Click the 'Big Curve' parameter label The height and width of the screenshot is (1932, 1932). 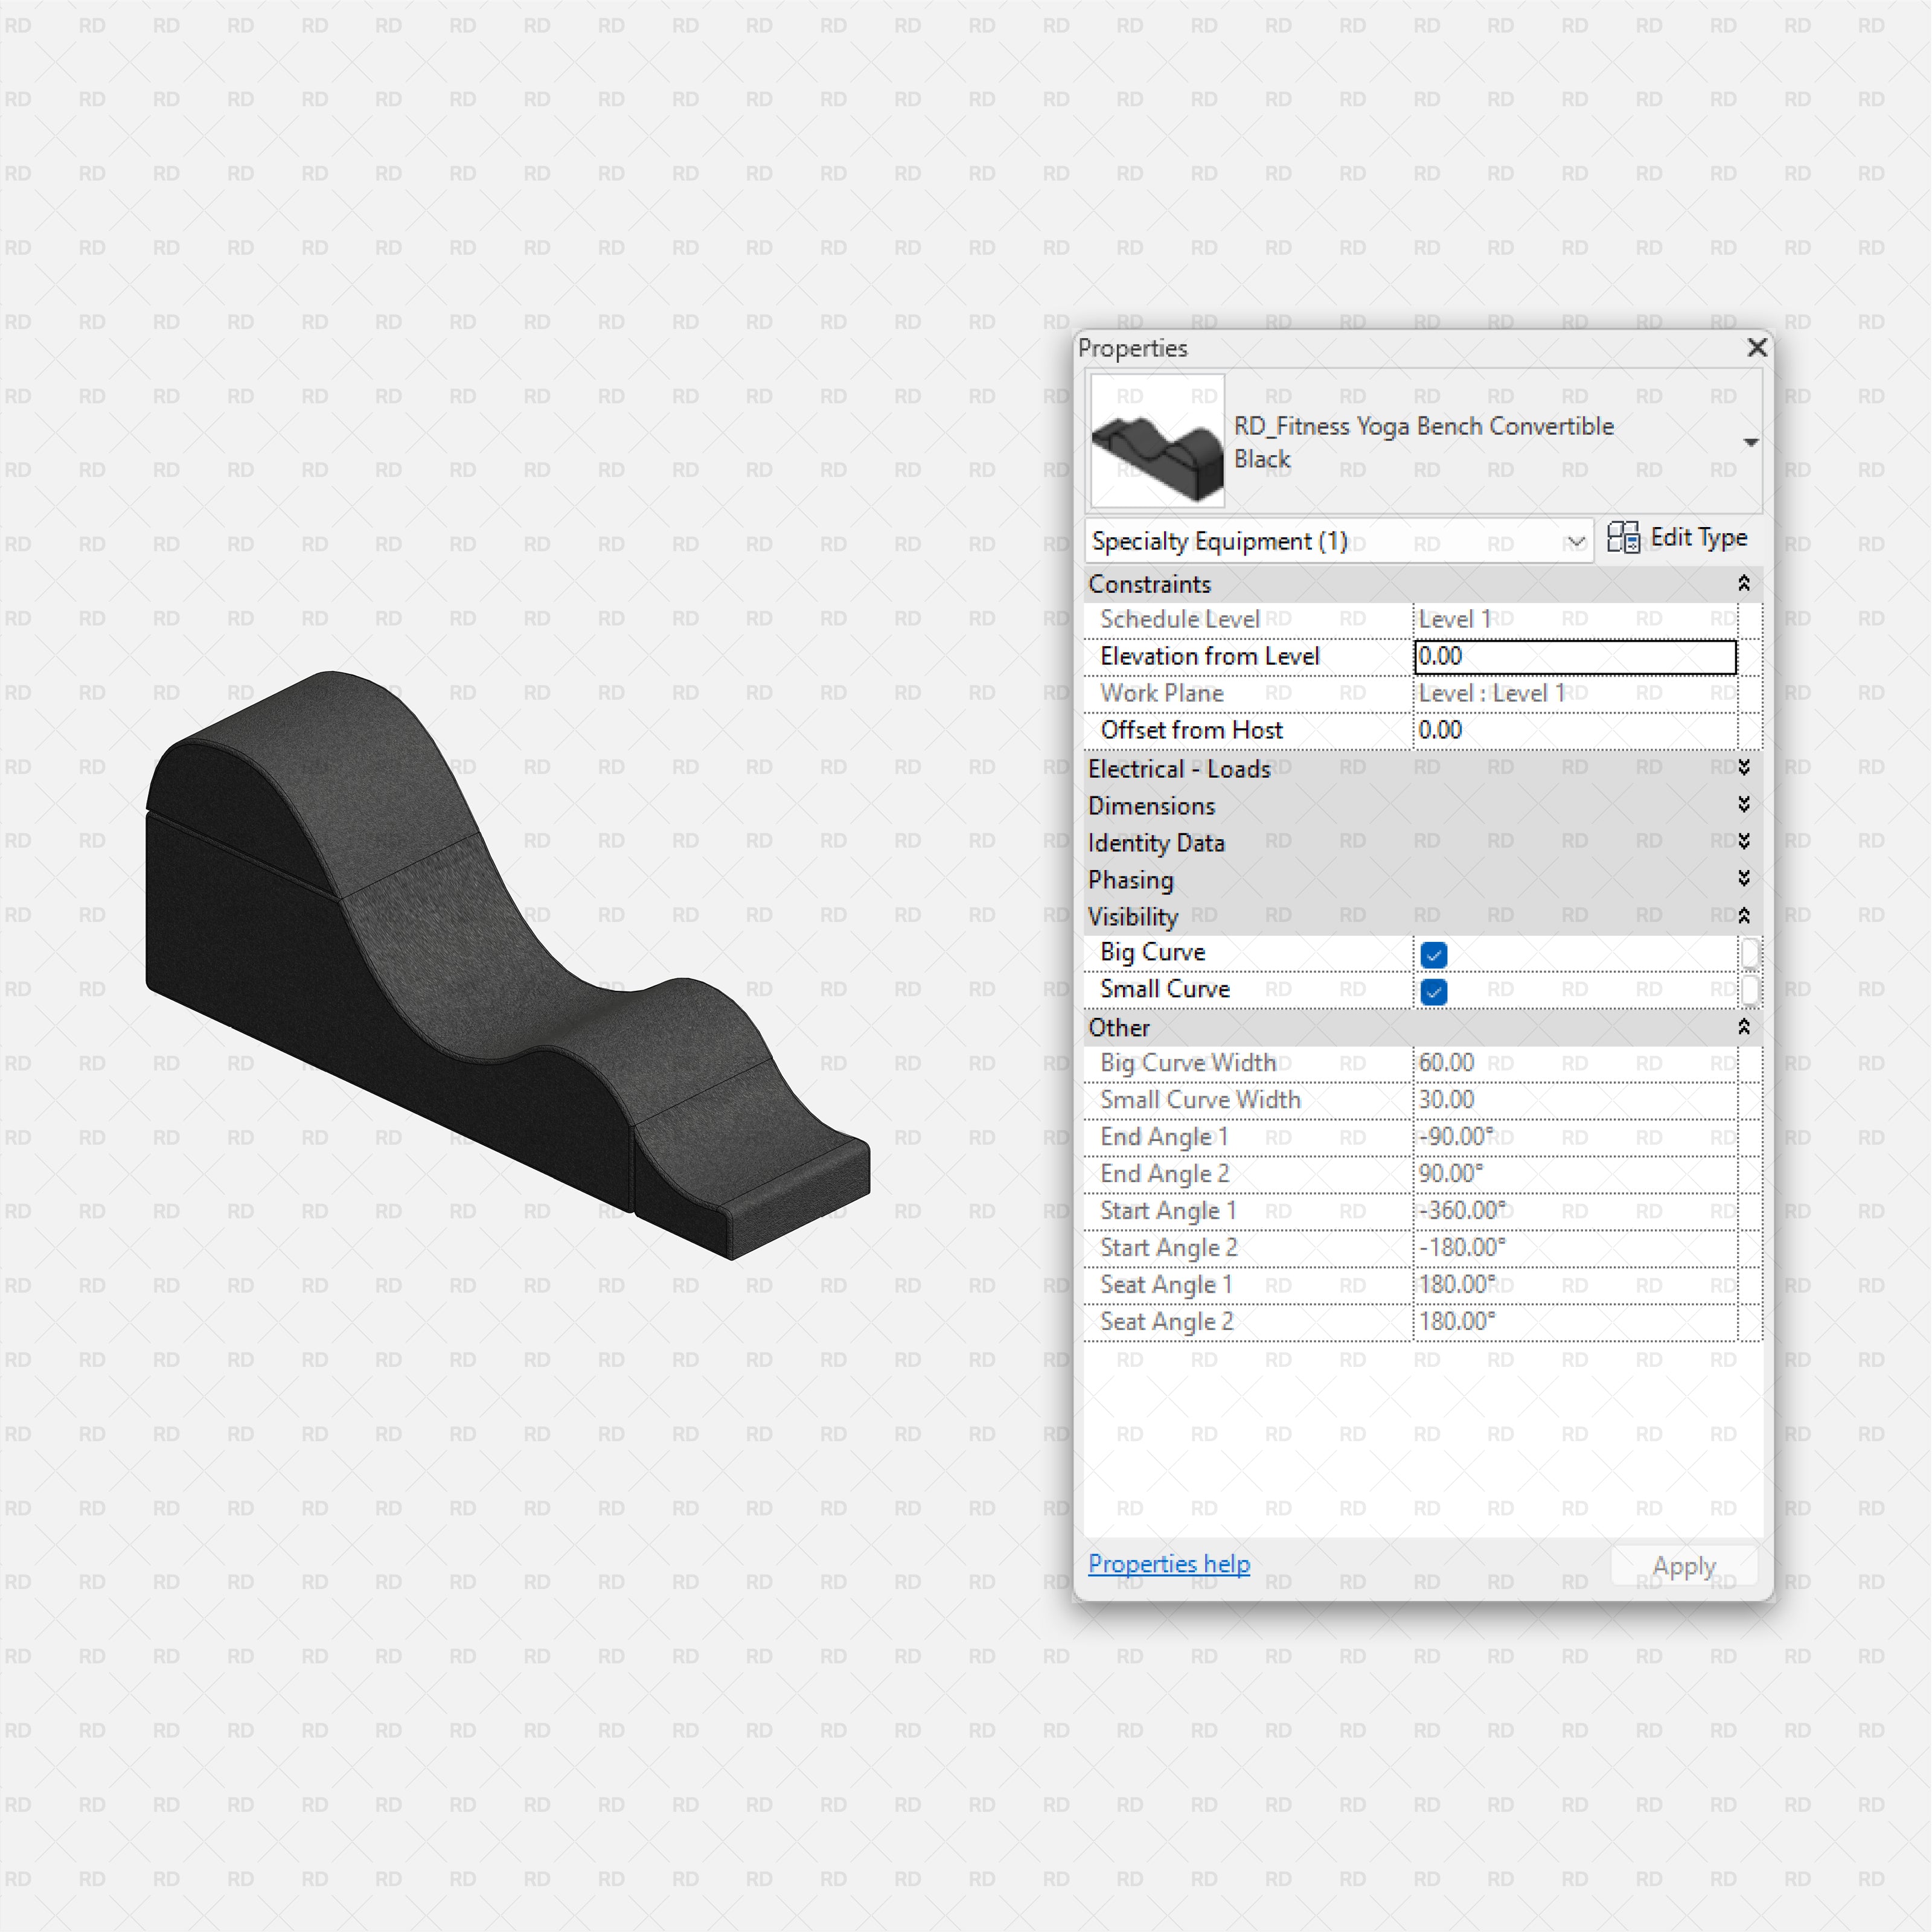click(x=1152, y=952)
